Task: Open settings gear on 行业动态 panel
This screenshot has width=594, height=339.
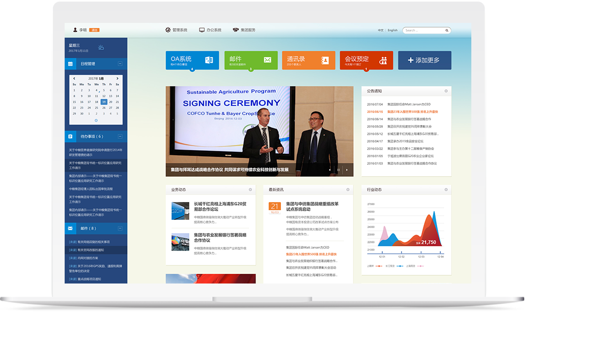Action: pos(446,189)
